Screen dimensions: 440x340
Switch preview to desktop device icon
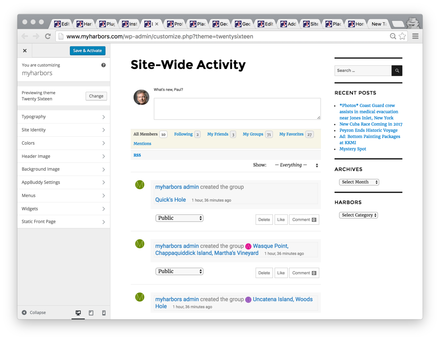click(78, 313)
